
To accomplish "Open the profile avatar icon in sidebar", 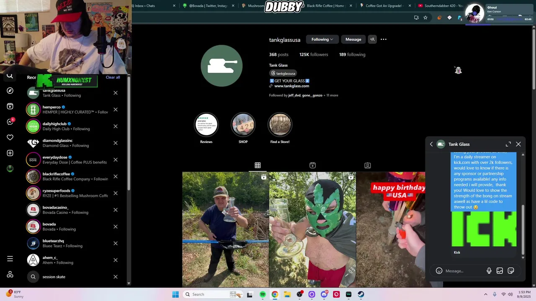I will tap(10, 168).
